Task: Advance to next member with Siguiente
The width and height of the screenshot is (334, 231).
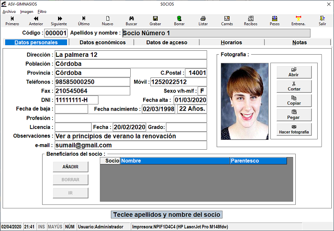Action: (59, 21)
